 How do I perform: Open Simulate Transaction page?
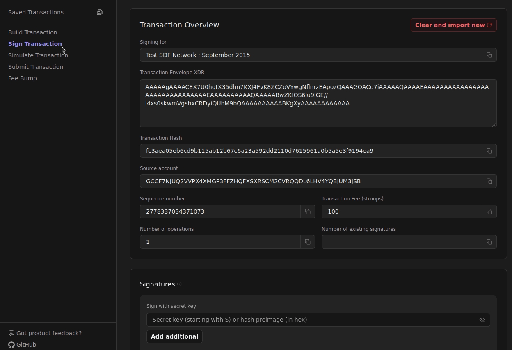click(x=38, y=55)
